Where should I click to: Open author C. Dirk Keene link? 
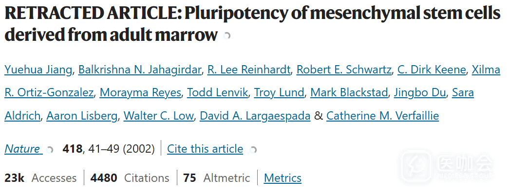432,70
